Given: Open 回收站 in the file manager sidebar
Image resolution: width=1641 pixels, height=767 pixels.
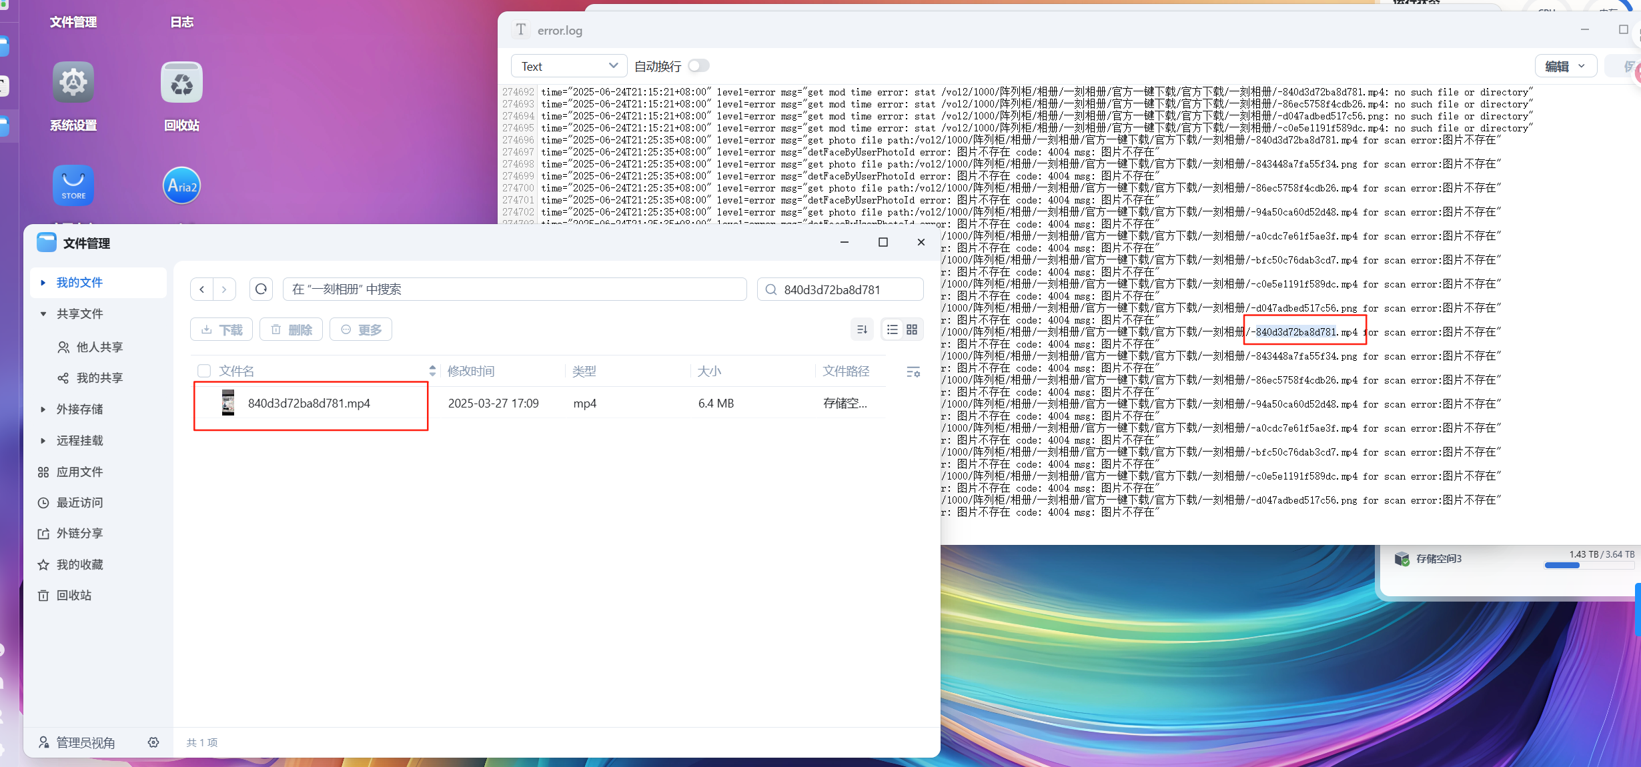Looking at the screenshot, I should click(x=64, y=595).
